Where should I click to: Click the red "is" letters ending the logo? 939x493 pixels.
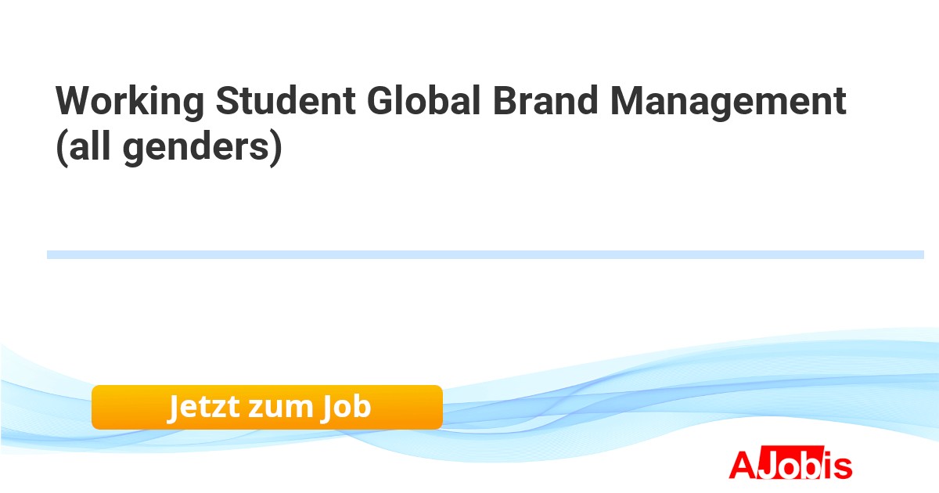(838, 466)
